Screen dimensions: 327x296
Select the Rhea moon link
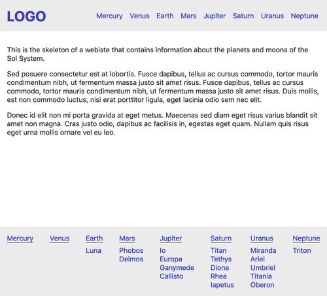coord(218,276)
